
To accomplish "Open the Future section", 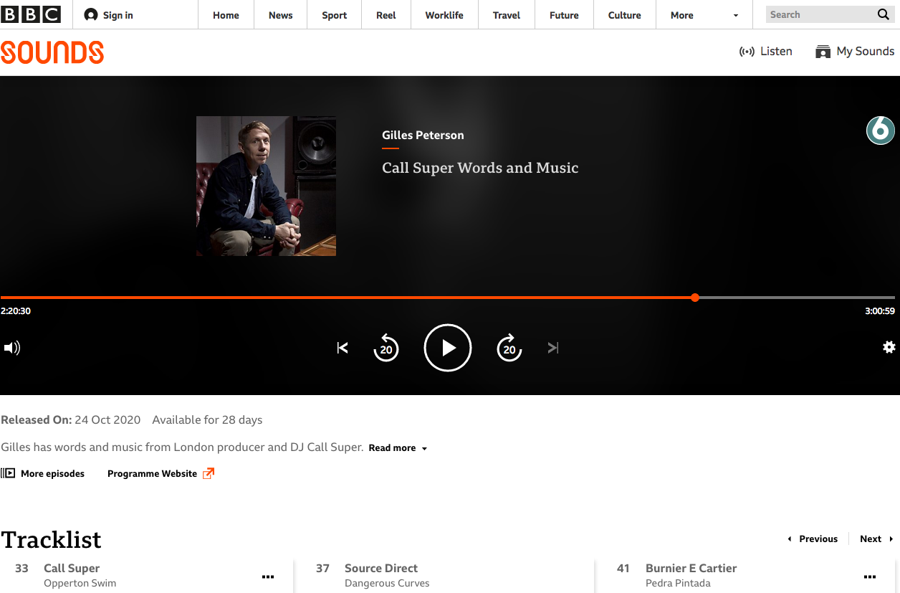I will tap(564, 15).
